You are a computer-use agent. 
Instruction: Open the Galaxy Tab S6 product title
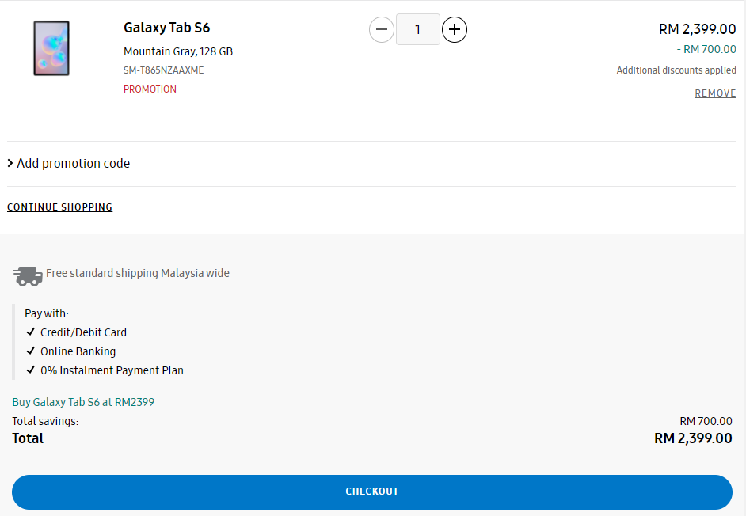tap(166, 28)
